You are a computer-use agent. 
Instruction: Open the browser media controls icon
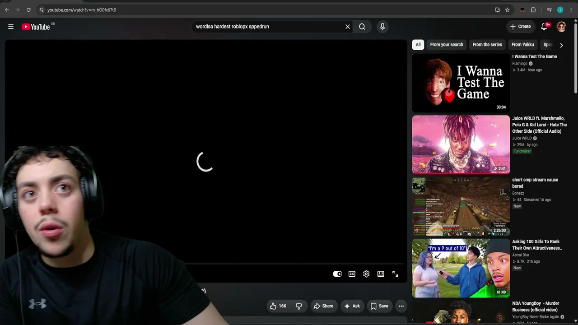[549, 10]
